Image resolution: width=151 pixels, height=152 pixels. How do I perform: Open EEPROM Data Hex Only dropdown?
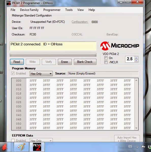coord(41,140)
